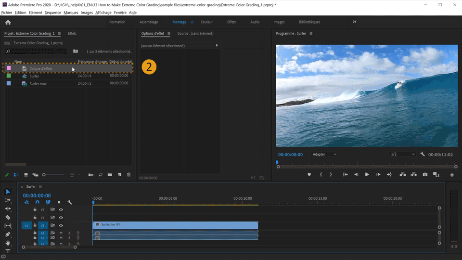462x260 pixels.
Task: Select the Pen tool in the toolbox
Action: pos(8,234)
